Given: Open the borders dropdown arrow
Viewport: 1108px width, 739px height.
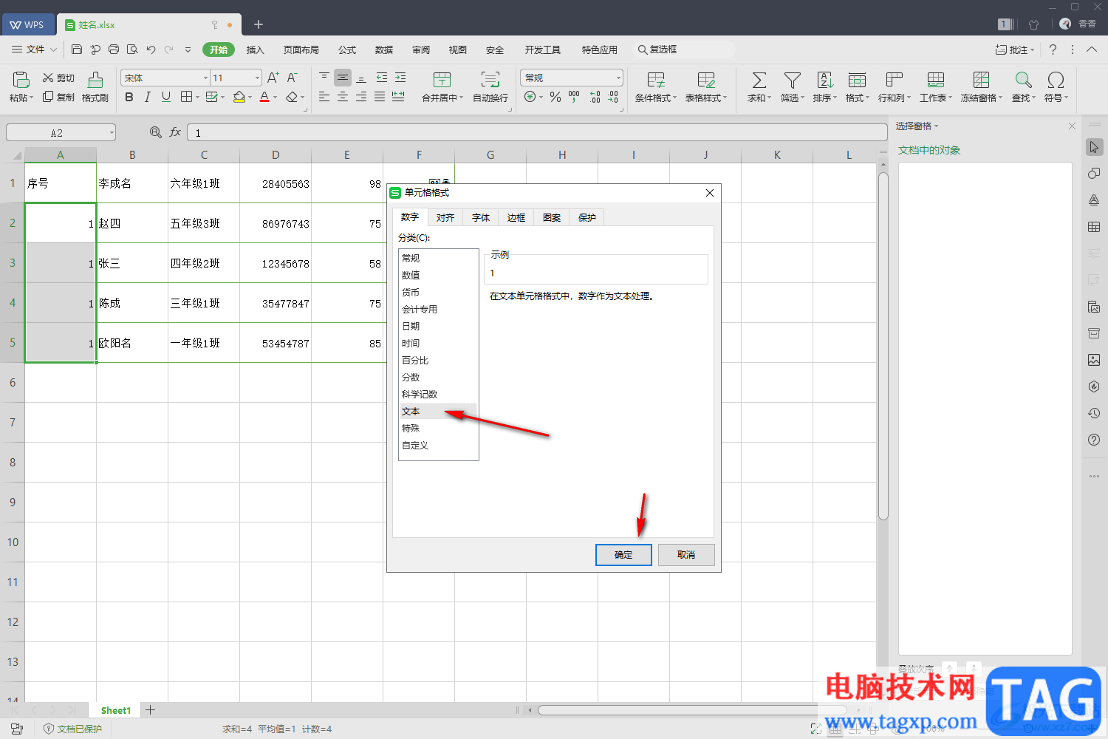Looking at the screenshot, I should (x=197, y=97).
